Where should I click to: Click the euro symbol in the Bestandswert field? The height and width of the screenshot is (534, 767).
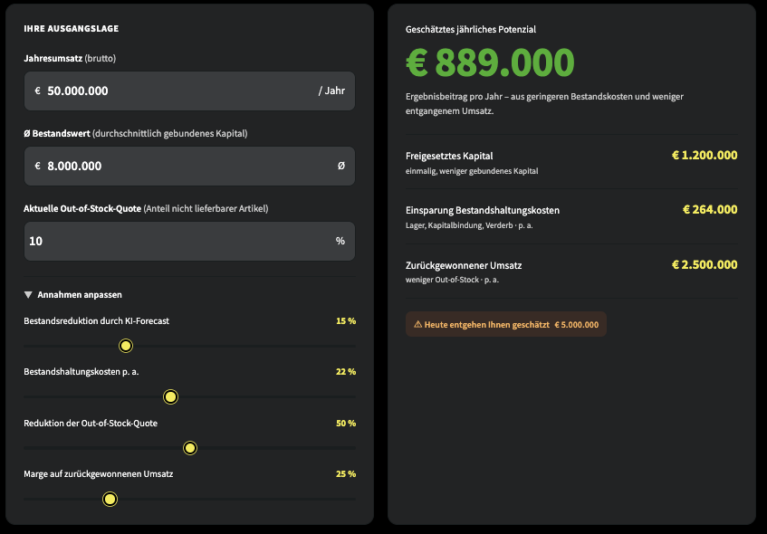38,167
